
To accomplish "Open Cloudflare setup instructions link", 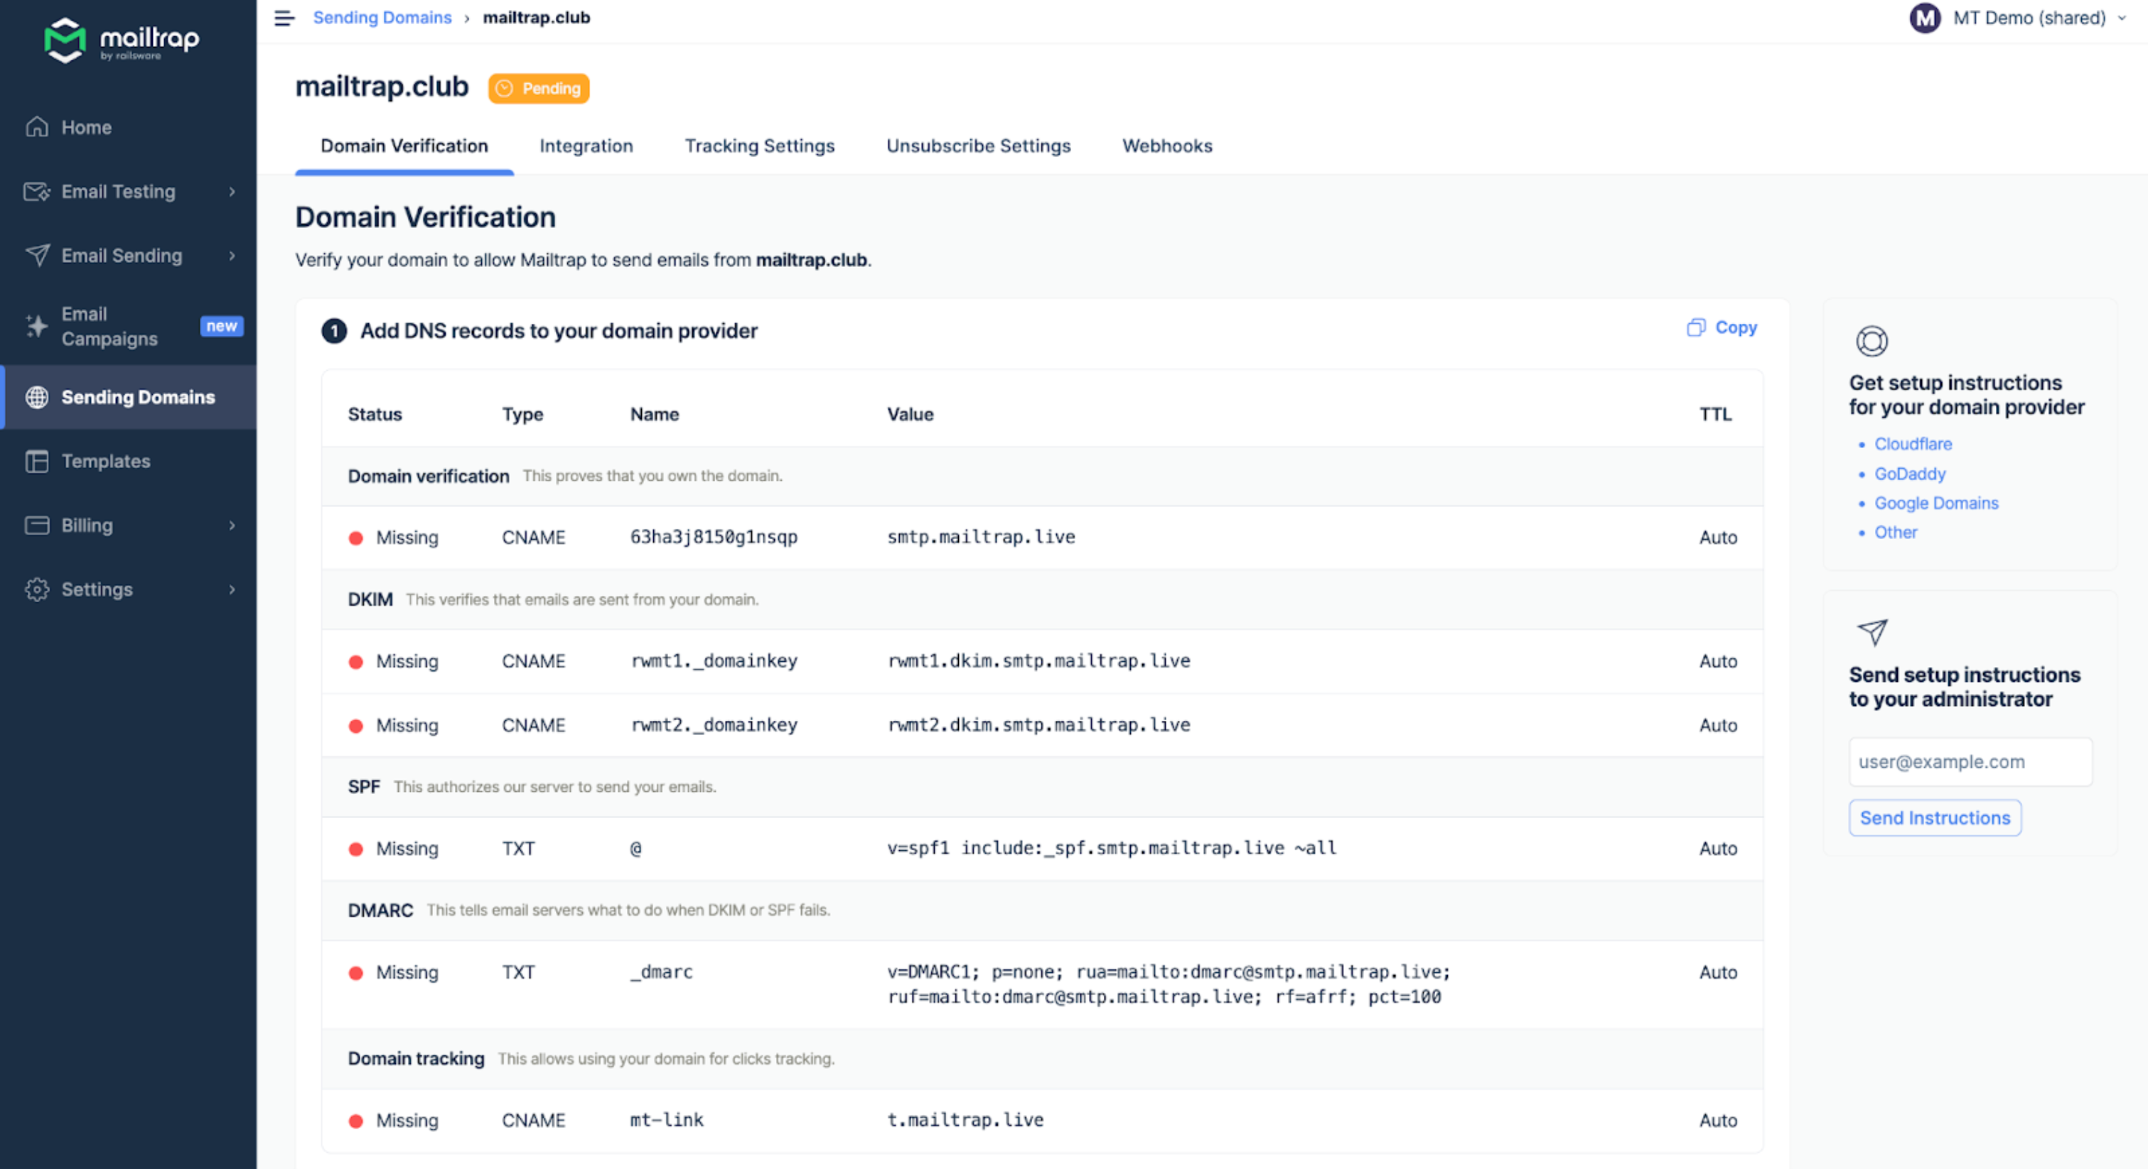I will click(x=1913, y=443).
